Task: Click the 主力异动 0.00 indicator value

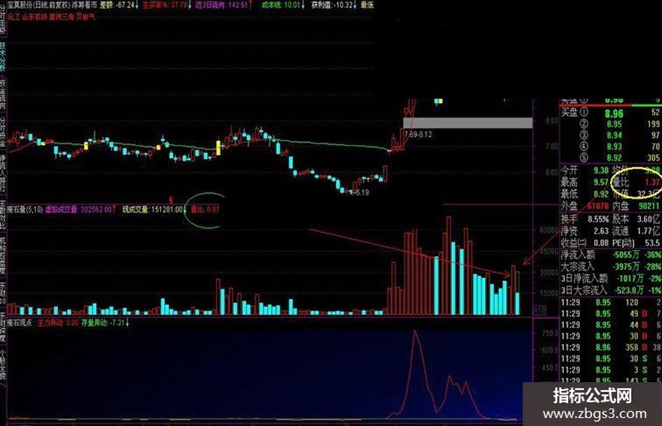Action: pos(58,323)
